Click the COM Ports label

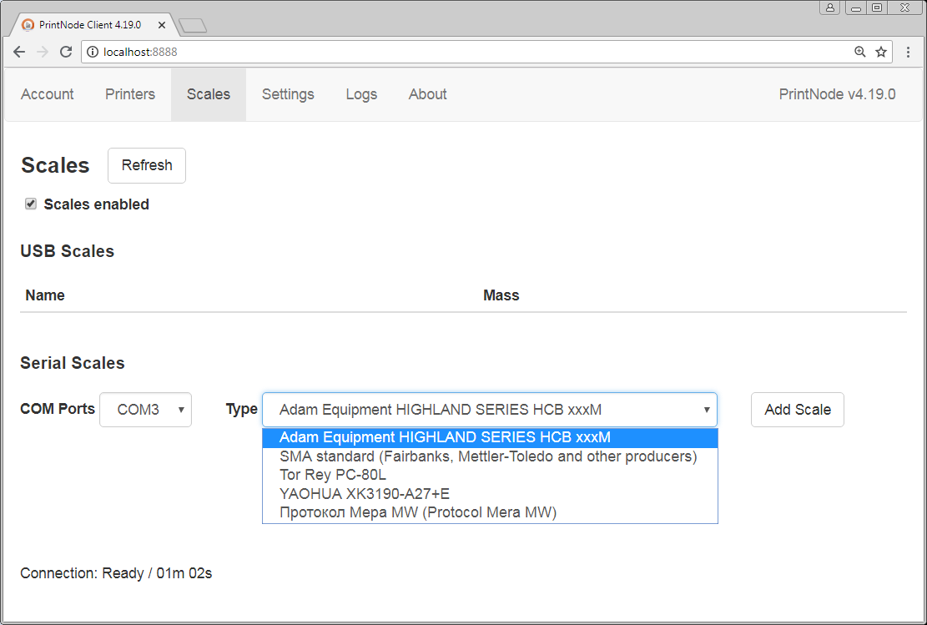coord(58,409)
